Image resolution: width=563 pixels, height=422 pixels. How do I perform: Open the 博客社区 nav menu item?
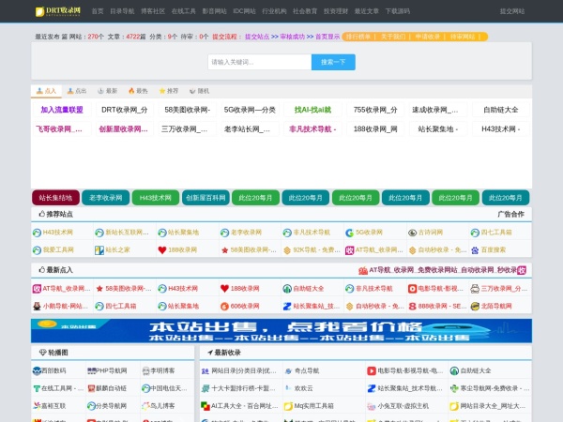(153, 11)
